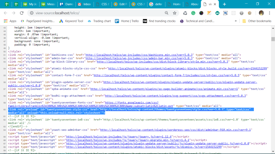Open a new tab with plus button

coord(225,4)
